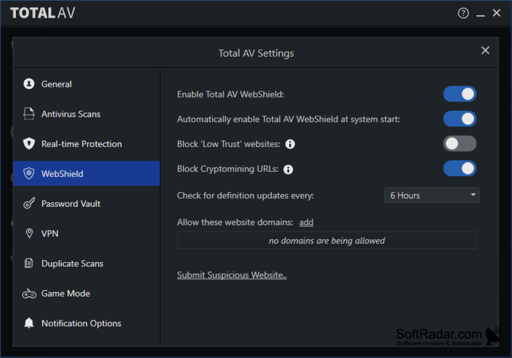Click the 'Total AV Settings' title text

click(x=256, y=53)
